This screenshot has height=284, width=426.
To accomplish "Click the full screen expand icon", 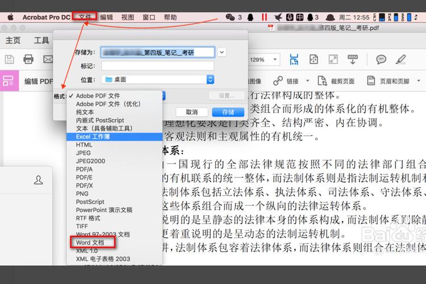I will pos(333,59).
